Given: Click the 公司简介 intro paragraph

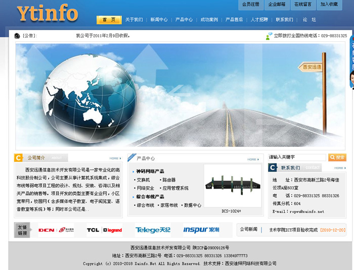Looking at the screenshot, I should pyautogui.click(x=68, y=190).
